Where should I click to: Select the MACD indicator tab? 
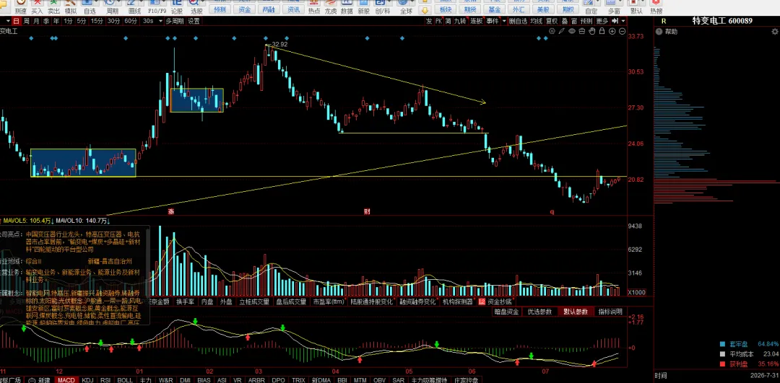(x=66, y=380)
